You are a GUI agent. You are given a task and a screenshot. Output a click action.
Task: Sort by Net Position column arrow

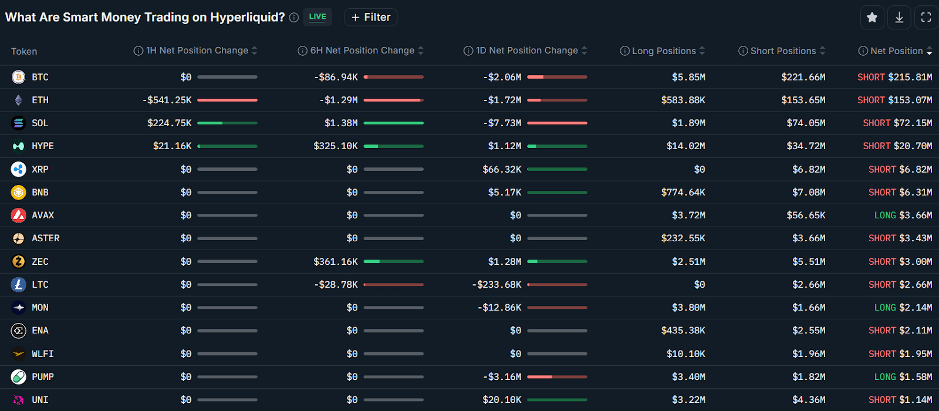click(929, 52)
